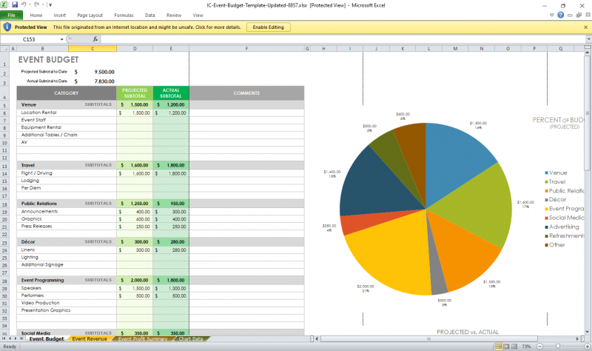The height and width of the screenshot is (351, 592).
Task: Click the EVENT BUDGET title cell
Action: pos(48,60)
